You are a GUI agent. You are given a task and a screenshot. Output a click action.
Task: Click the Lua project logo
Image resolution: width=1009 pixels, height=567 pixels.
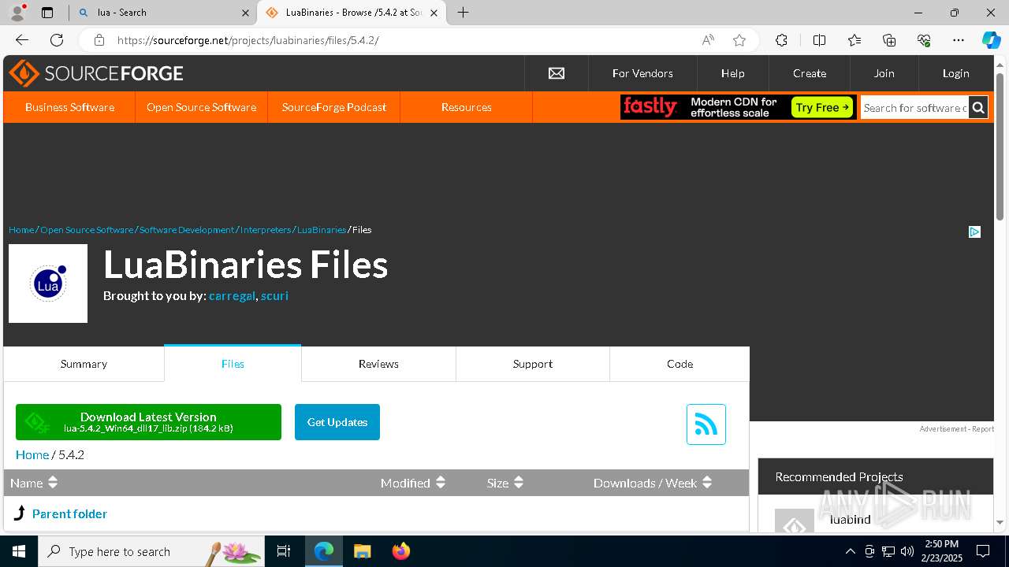click(x=48, y=283)
